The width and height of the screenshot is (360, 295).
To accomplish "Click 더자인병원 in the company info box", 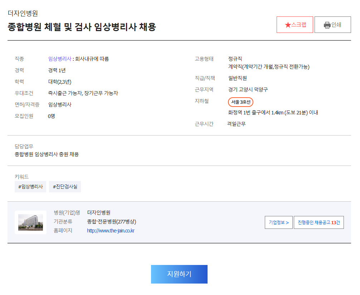I will 99,213.
